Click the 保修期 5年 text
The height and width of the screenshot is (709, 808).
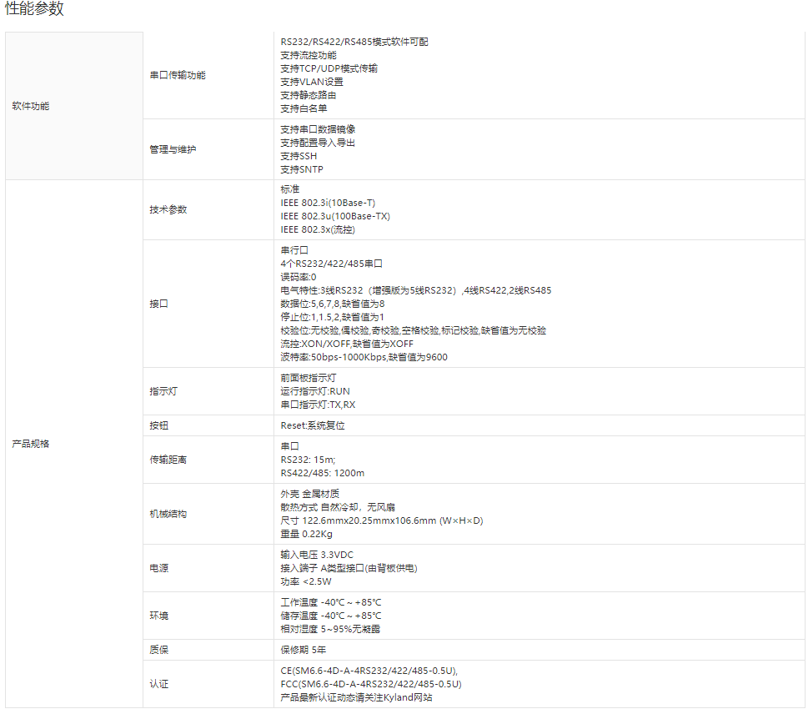pyautogui.click(x=303, y=650)
